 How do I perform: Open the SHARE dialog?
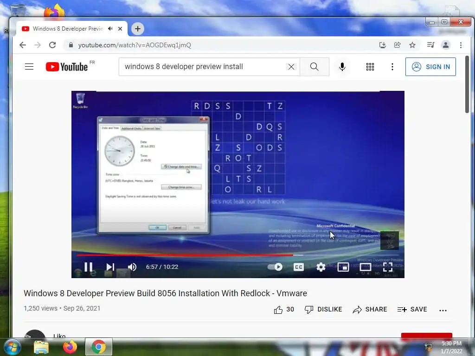(370, 309)
